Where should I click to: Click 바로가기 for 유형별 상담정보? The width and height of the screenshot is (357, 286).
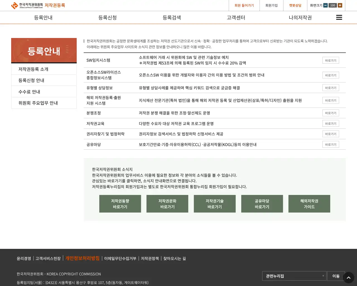331,88
